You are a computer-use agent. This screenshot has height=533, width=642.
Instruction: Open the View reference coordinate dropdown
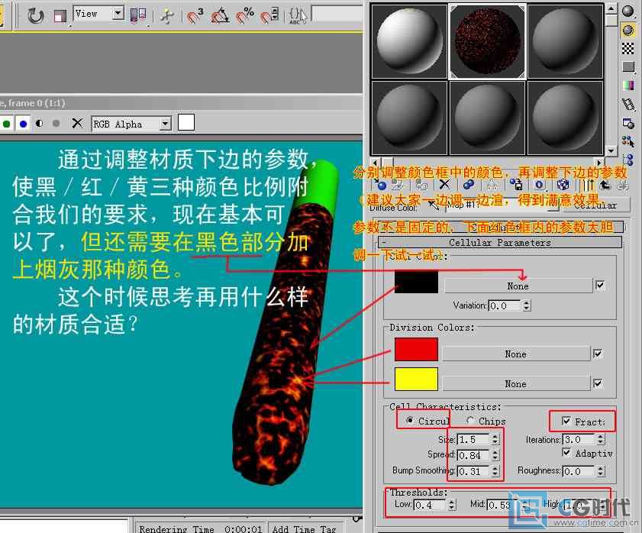[x=118, y=13]
